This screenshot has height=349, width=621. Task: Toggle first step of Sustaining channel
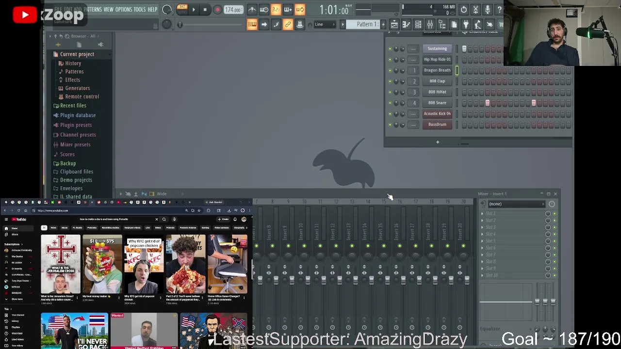464,48
